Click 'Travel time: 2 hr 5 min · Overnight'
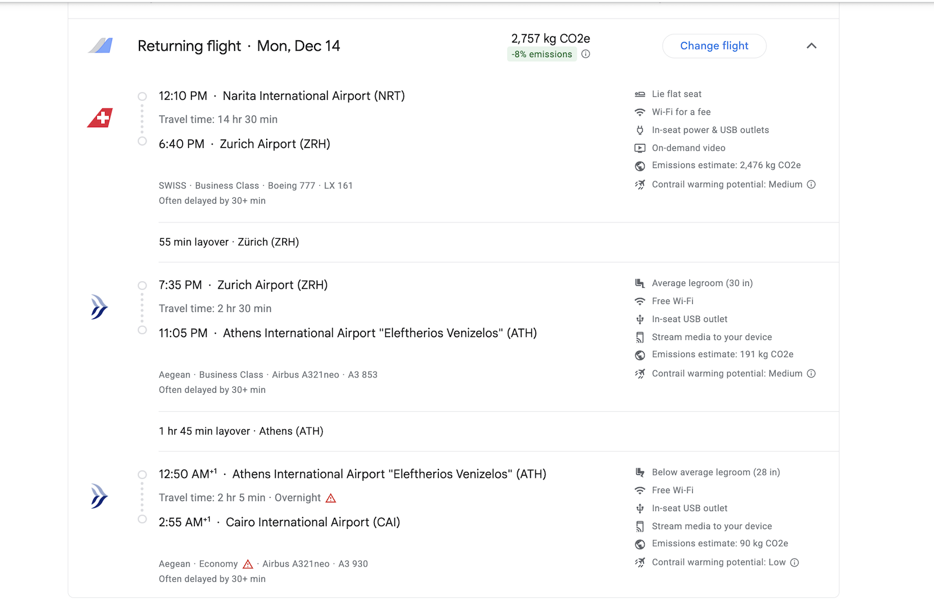The image size is (934, 605). point(240,498)
